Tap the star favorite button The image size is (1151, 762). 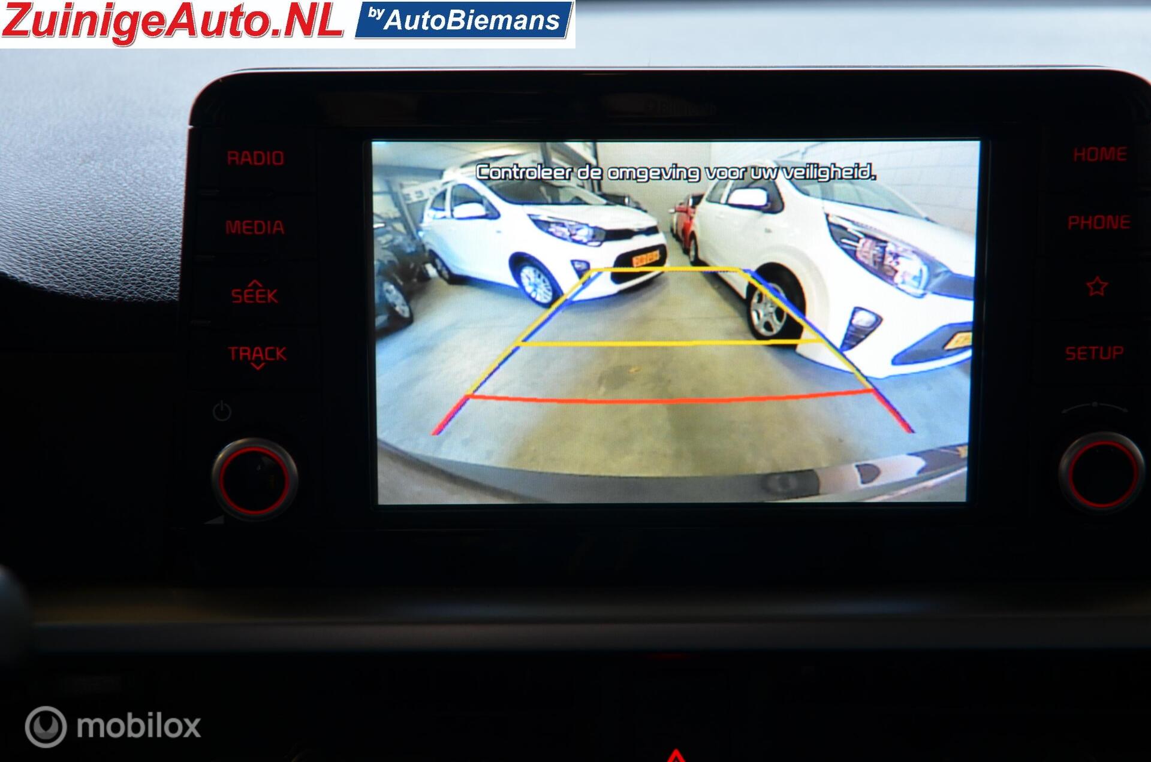click(x=1097, y=286)
